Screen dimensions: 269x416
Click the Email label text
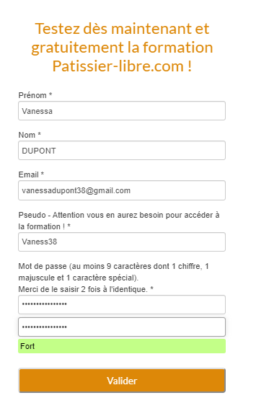(28, 174)
